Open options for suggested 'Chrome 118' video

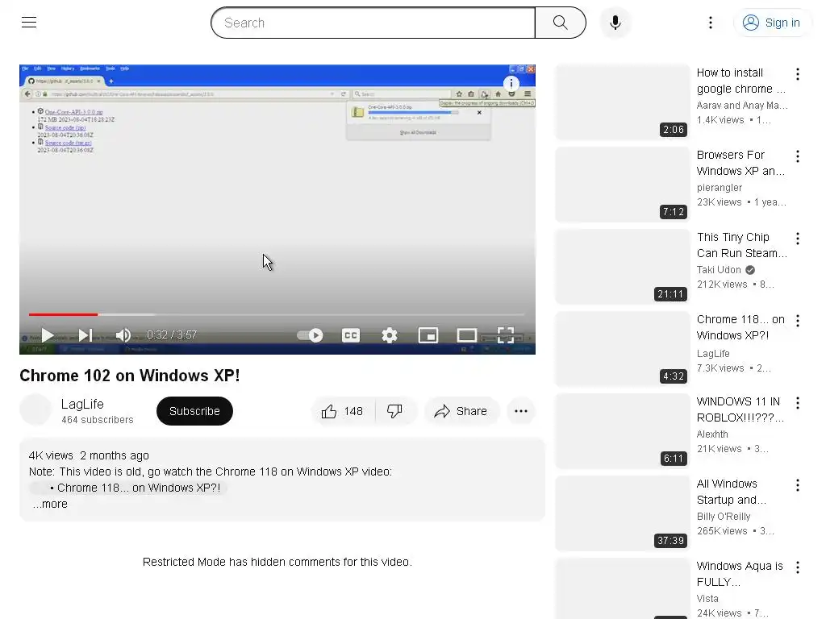tap(798, 321)
